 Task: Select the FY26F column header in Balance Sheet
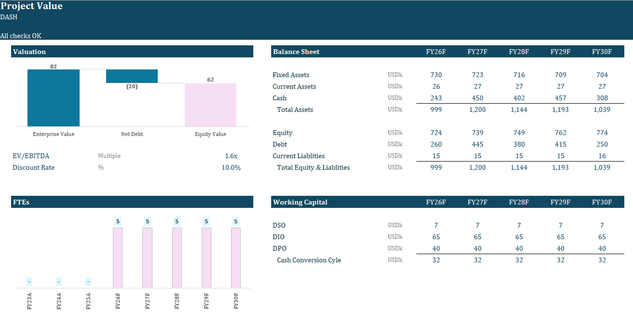pos(436,51)
